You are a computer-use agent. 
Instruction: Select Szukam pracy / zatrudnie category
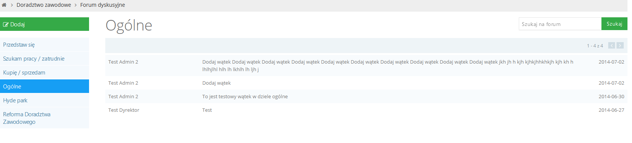point(45,59)
